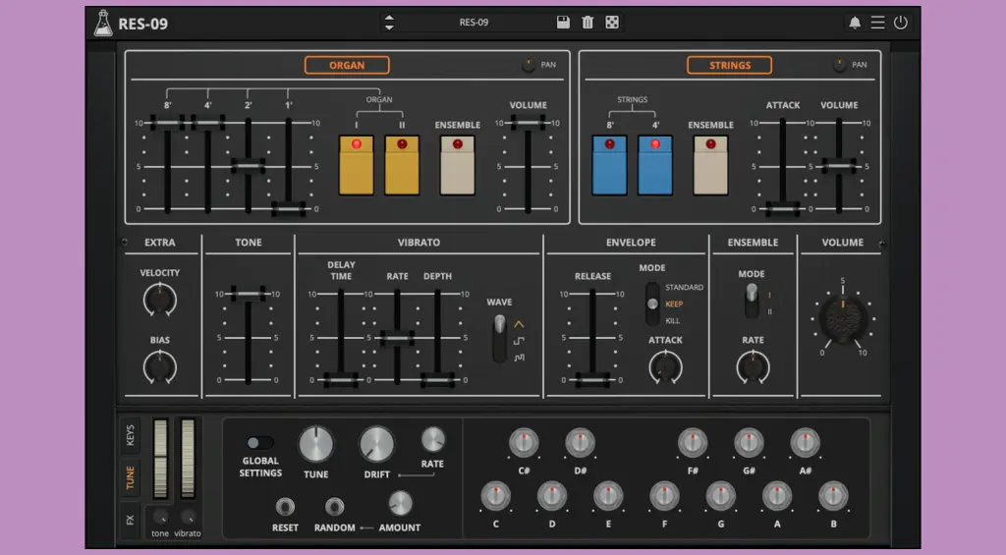Open the FX tab
This screenshot has width=1006, height=555.
(x=130, y=518)
